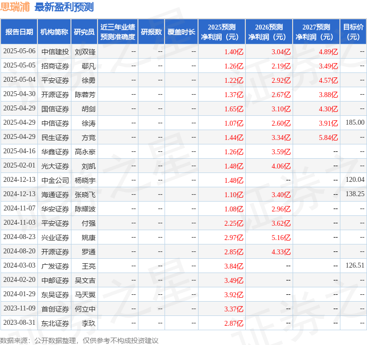Click the 目标价 column header
This screenshot has width=367, height=345.
353,32
